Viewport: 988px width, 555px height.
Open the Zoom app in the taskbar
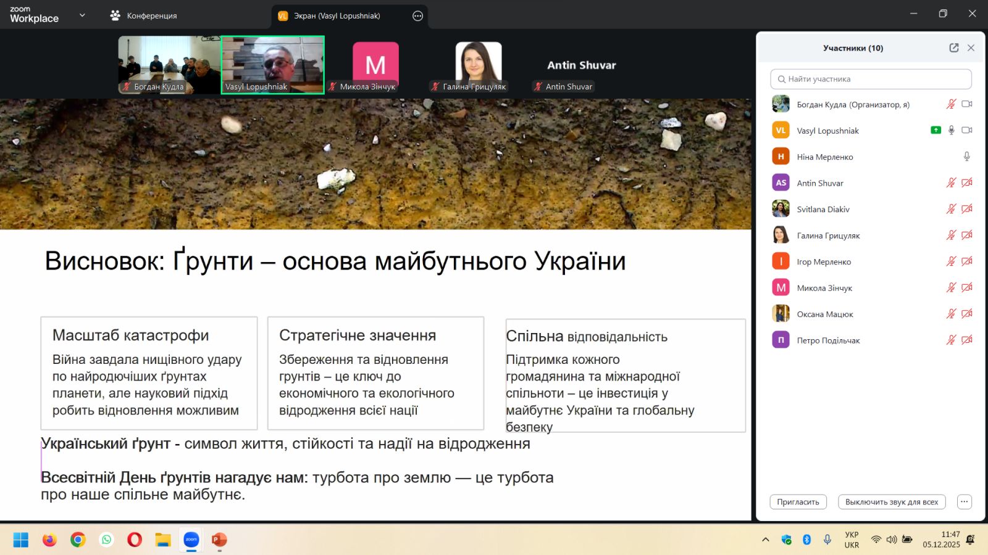[191, 540]
